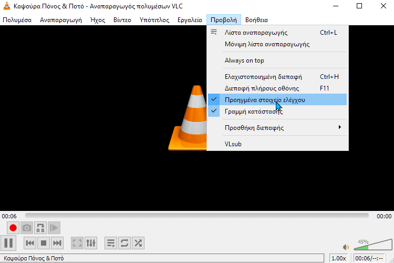Image resolution: width=394 pixels, height=263 pixels.
Task: Toggle Ελαχιστοποιημένη διεπαφή option
Action: tap(277, 76)
